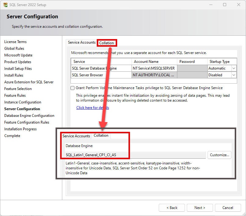Cancel the SQL Server setup

(x=228, y=208)
